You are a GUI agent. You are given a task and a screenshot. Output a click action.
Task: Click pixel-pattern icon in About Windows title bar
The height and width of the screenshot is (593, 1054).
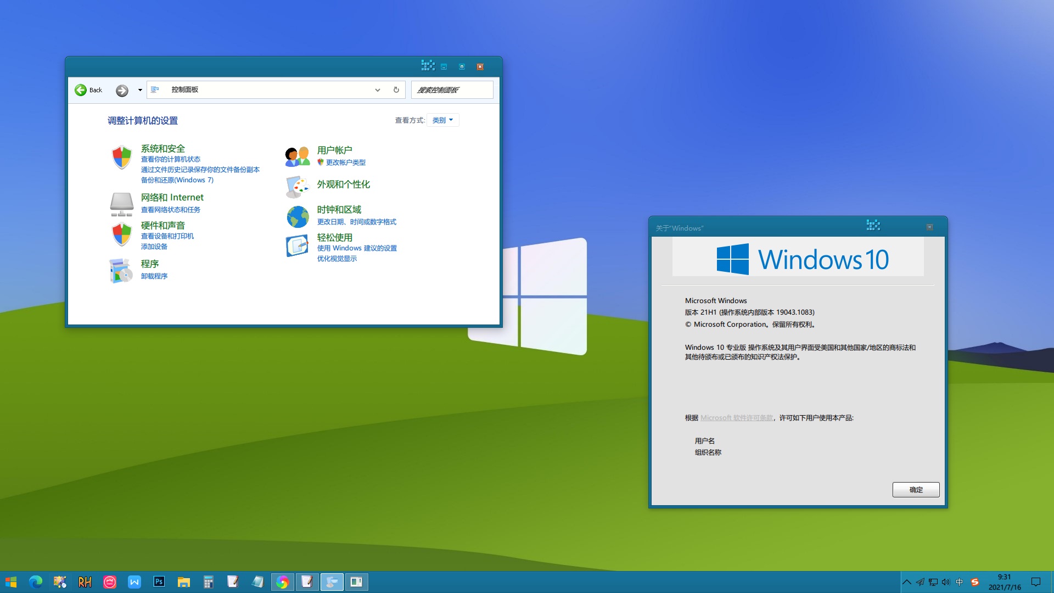[873, 225]
